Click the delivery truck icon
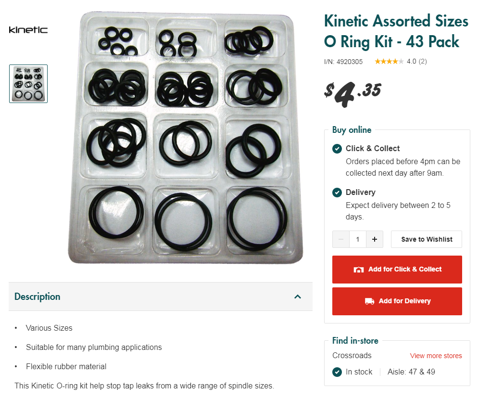The height and width of the screenshot is (400, 478). [369, 301]
